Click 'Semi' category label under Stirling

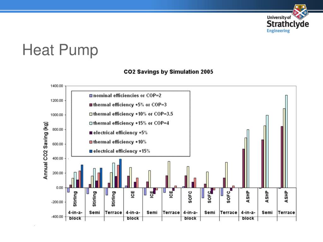pos(95,213)
